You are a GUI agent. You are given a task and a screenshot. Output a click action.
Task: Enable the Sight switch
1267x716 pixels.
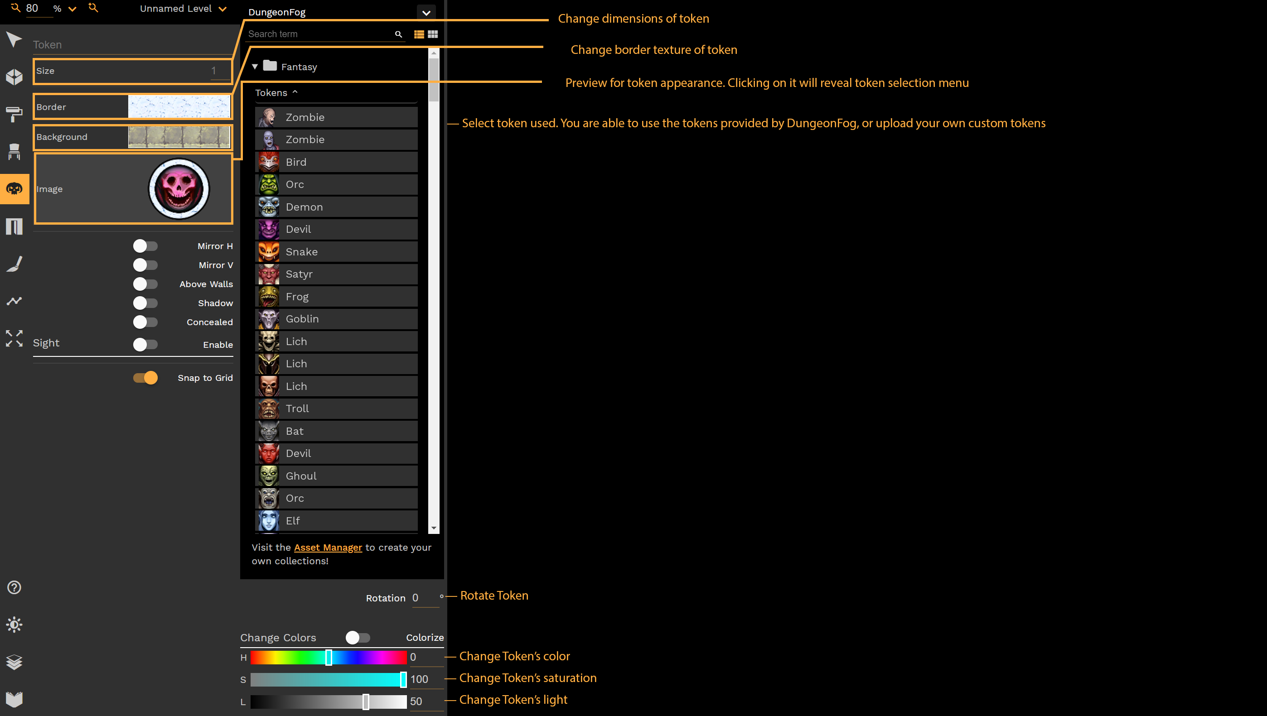[145, 345]
